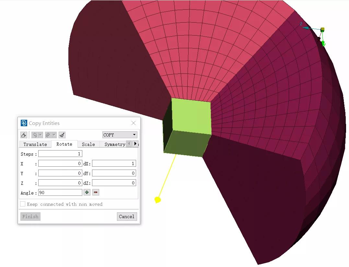Screen dimensions: 349x267
Task: Switch to the Symmetry tab
Action: tap(115, 144)
